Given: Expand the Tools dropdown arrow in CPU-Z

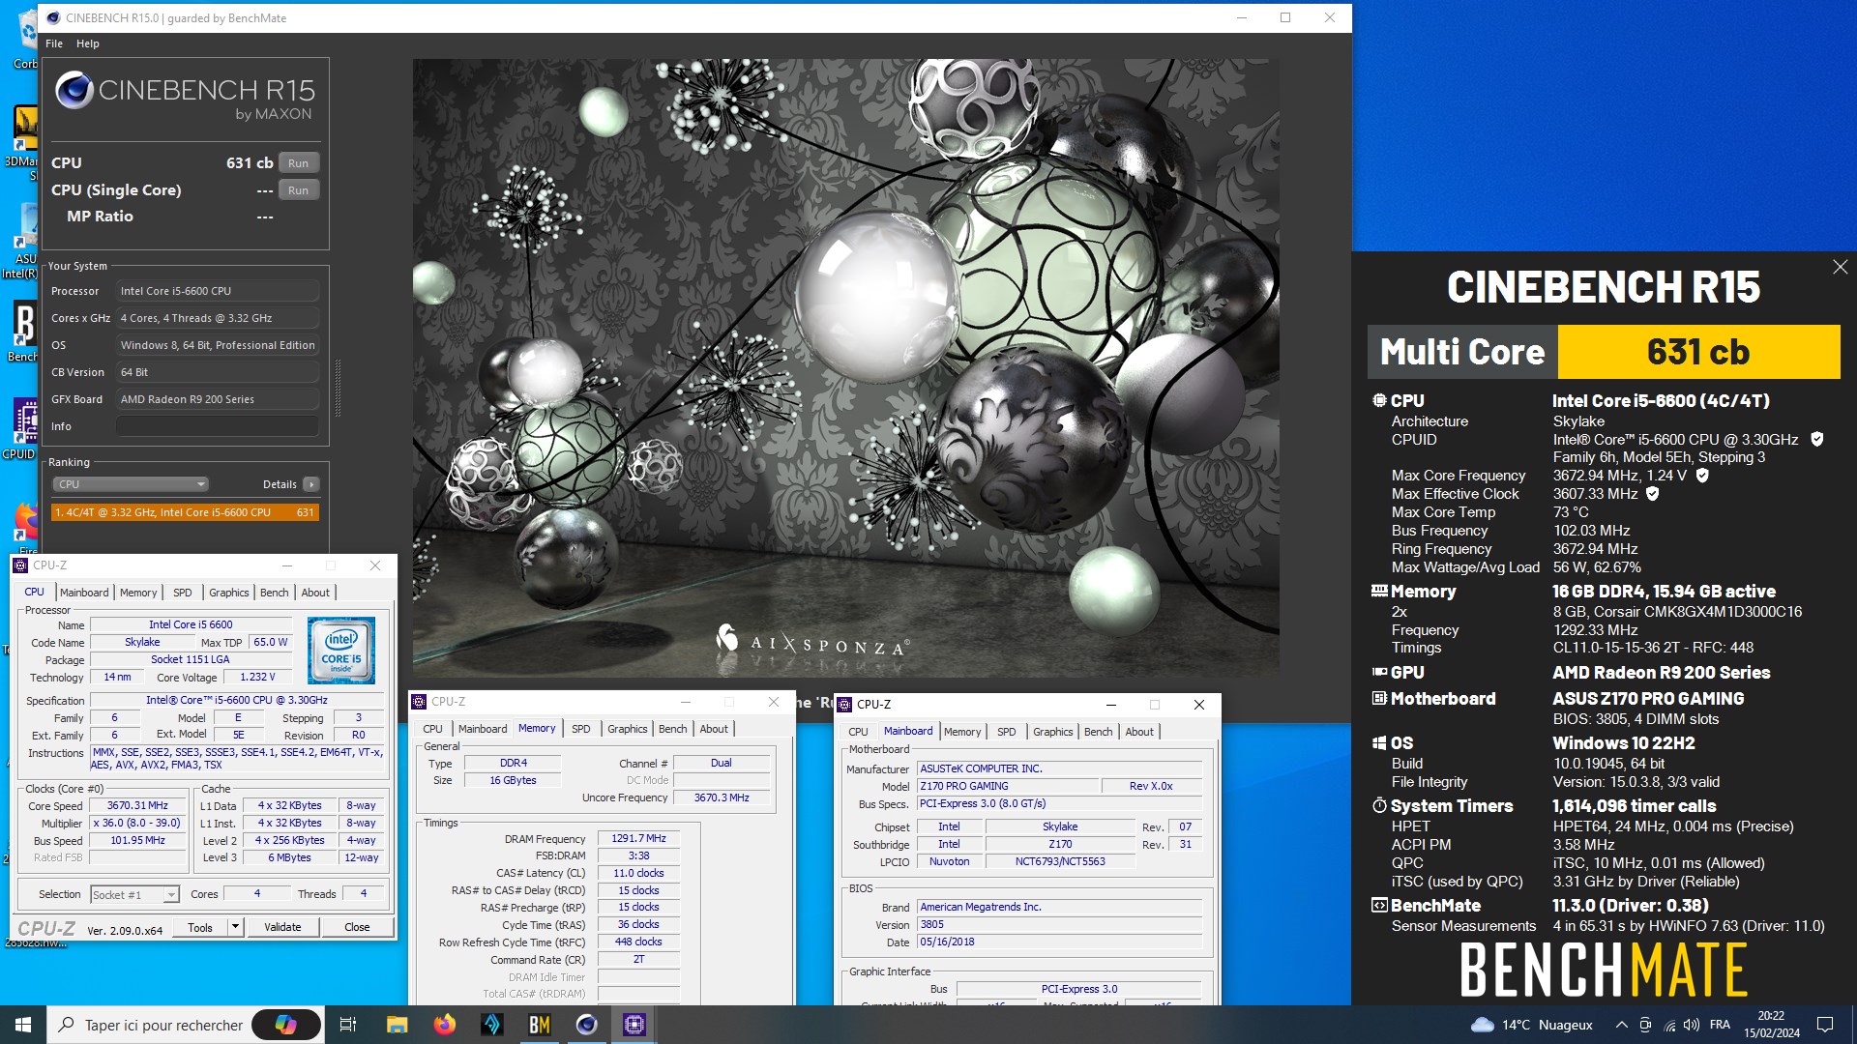Looking at the screenshot, I should click(x=234, y=927).
